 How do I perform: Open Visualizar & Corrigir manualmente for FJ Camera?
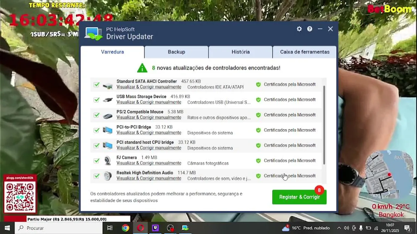click(149, 163)
